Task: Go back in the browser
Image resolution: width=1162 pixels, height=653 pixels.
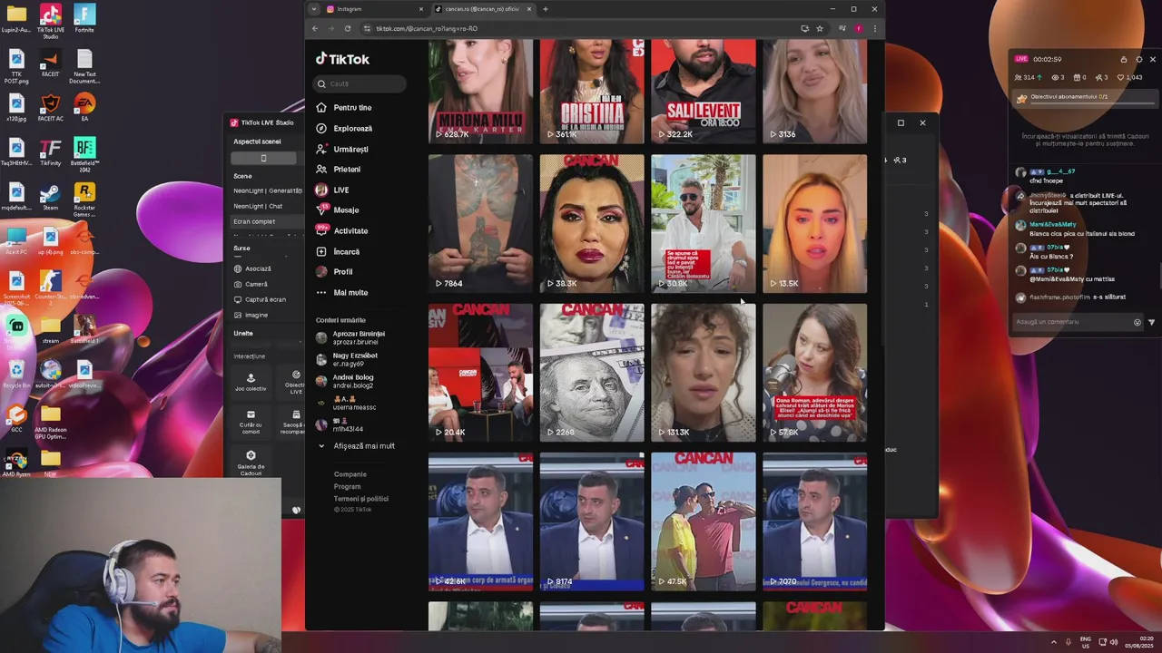Action: click(x=315, y=28)
